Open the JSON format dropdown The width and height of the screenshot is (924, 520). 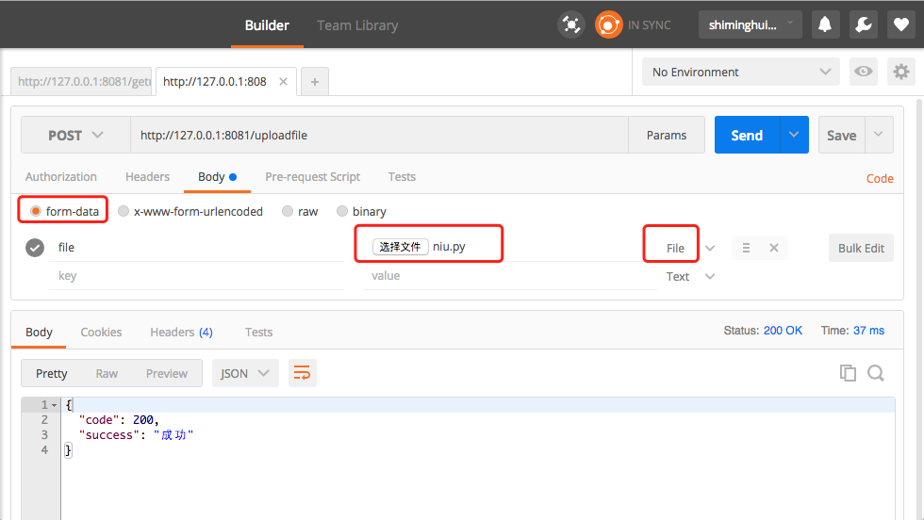[245, 373]
